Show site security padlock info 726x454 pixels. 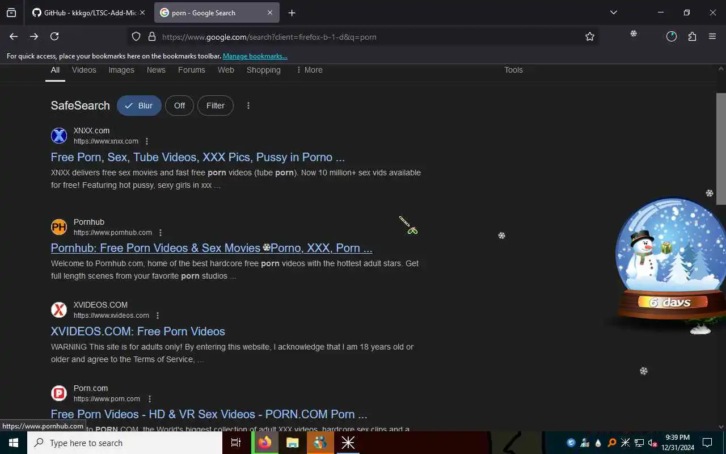151,36
